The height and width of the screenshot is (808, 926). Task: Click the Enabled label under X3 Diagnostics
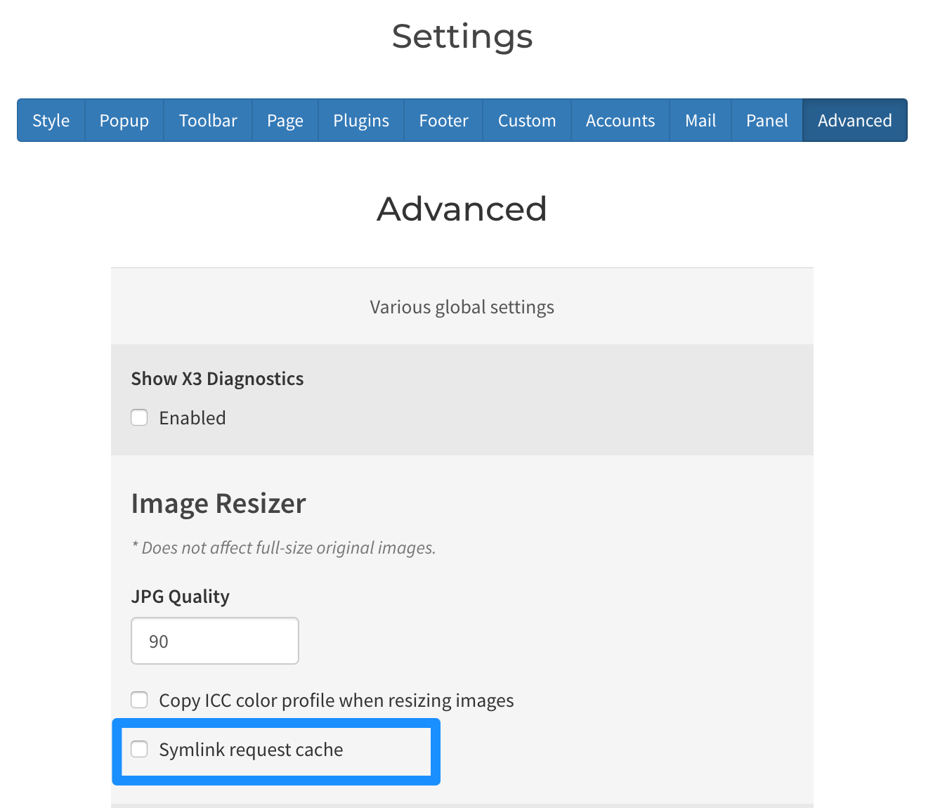click(193, 418)
